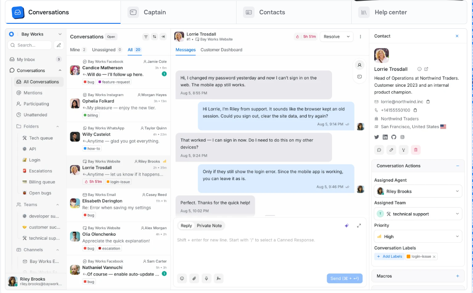473x293 pixels.
Task: Collapse the Channels section
Action: [x=58, y=250]
